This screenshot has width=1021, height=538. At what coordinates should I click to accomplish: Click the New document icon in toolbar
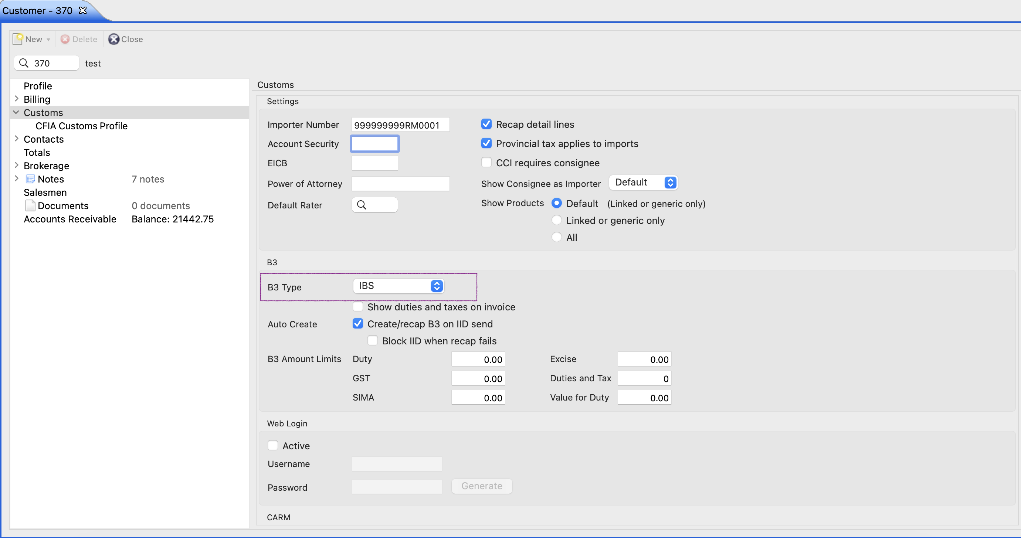coord(18,39)
